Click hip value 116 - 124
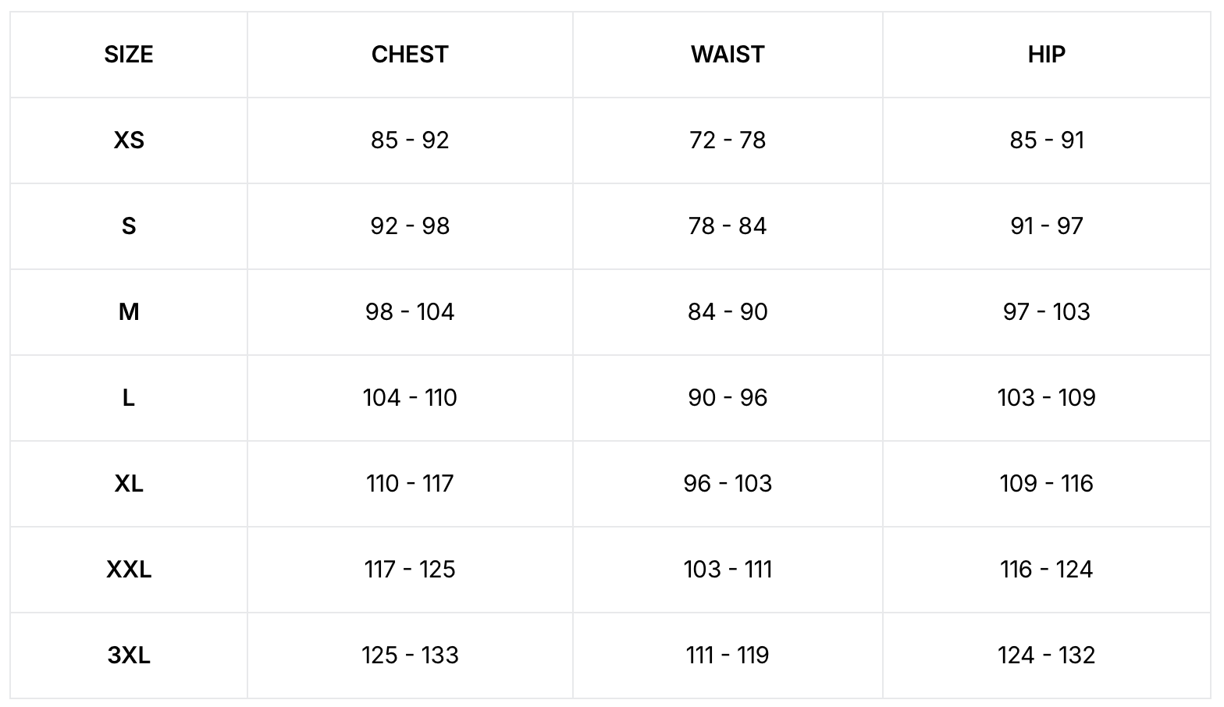 coord(1046,570)
